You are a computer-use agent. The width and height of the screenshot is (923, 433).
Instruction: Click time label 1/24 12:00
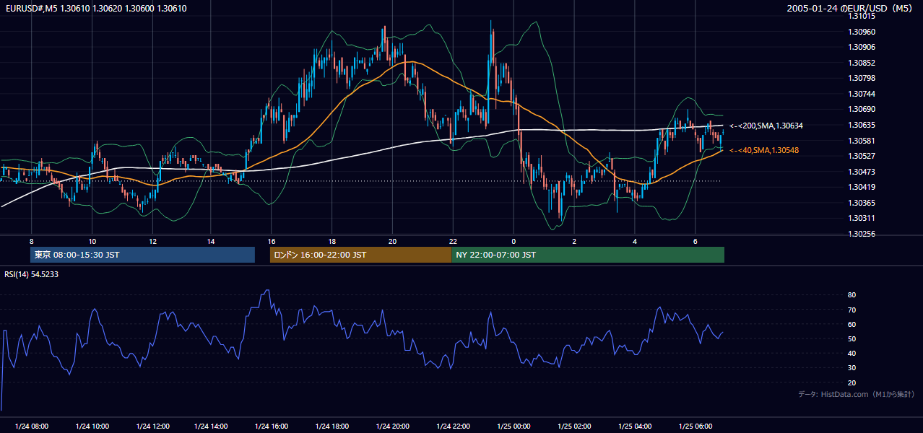tap(152, 427)
